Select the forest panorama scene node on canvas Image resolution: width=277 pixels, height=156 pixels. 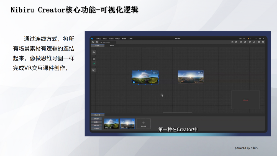pos(145,77)
